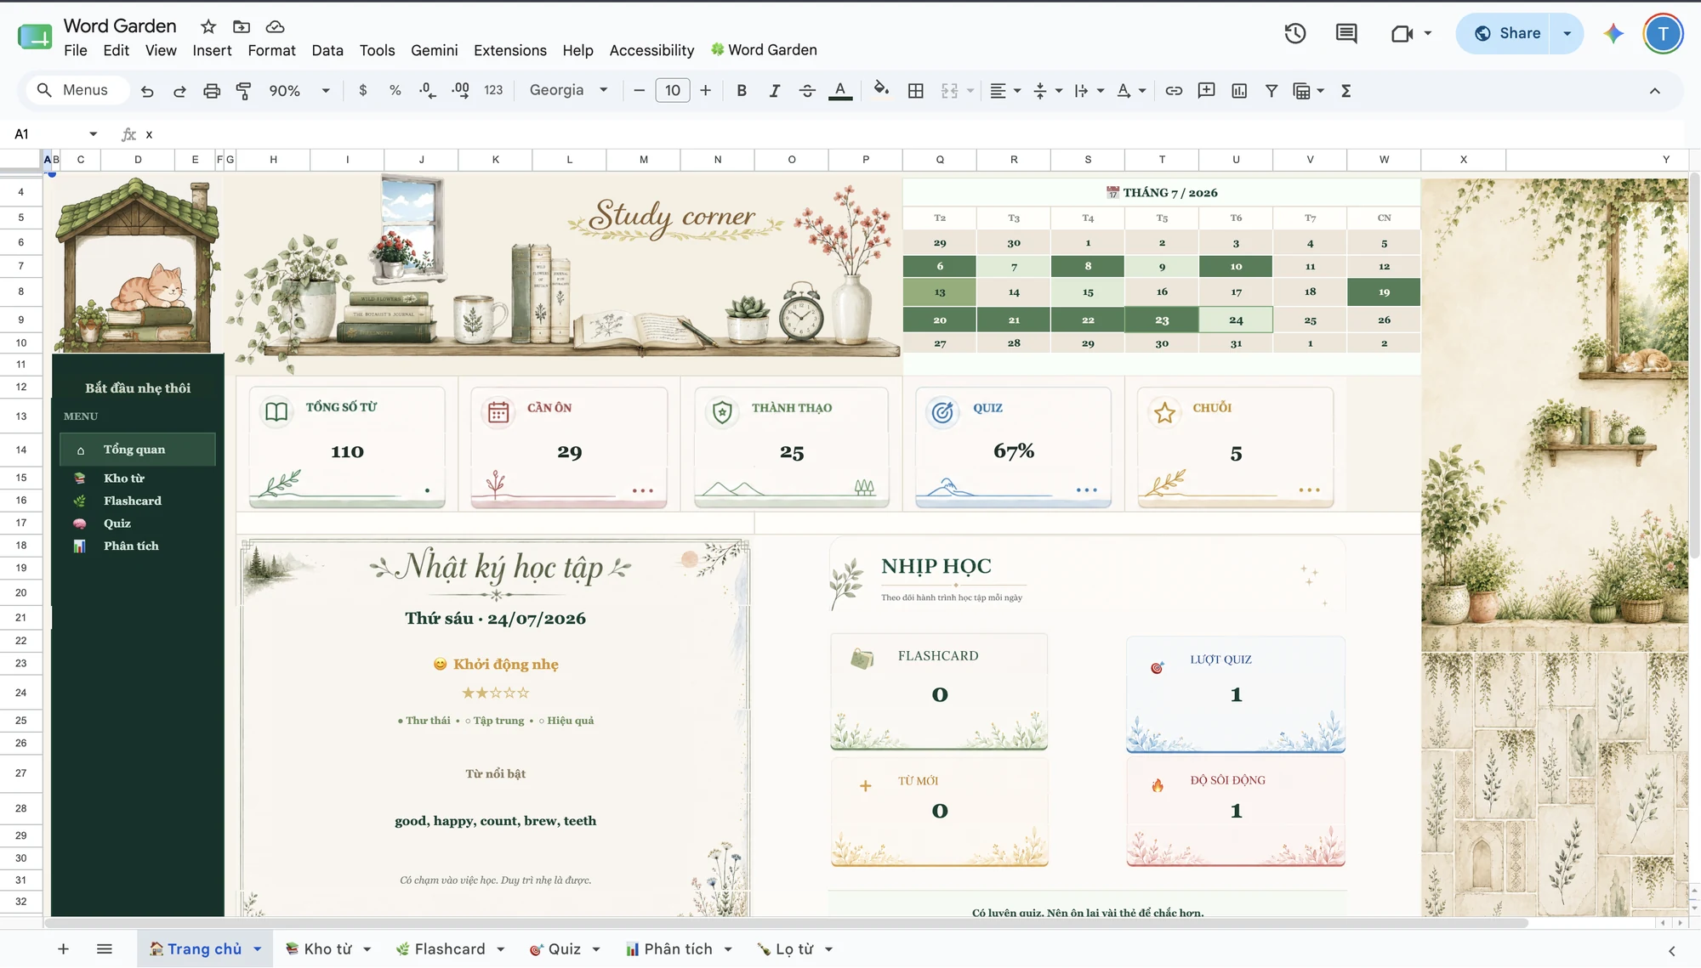This screenshot has height=968, width=1701.
Task: Create a filter with the funnel icon
Action: (1271, 91)
